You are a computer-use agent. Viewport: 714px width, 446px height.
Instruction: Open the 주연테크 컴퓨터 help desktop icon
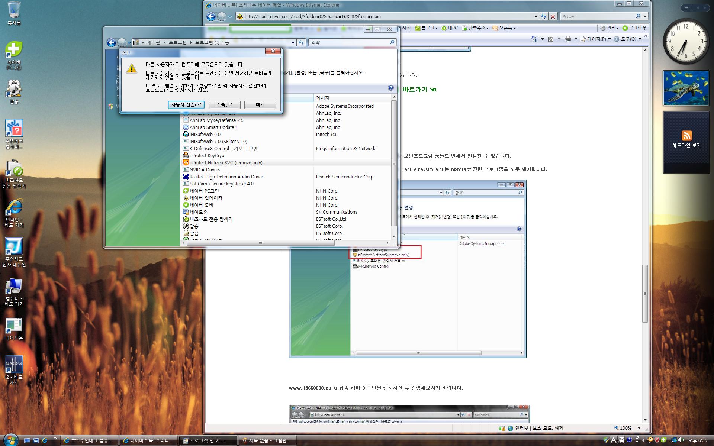point(14,134)
